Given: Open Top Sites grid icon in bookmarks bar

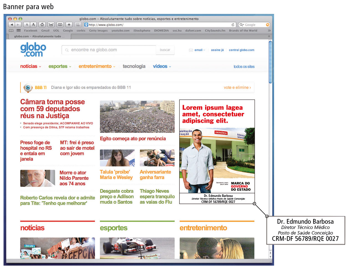Looking at the screenshot, I should pyautogui.click(x=19, y=30).
